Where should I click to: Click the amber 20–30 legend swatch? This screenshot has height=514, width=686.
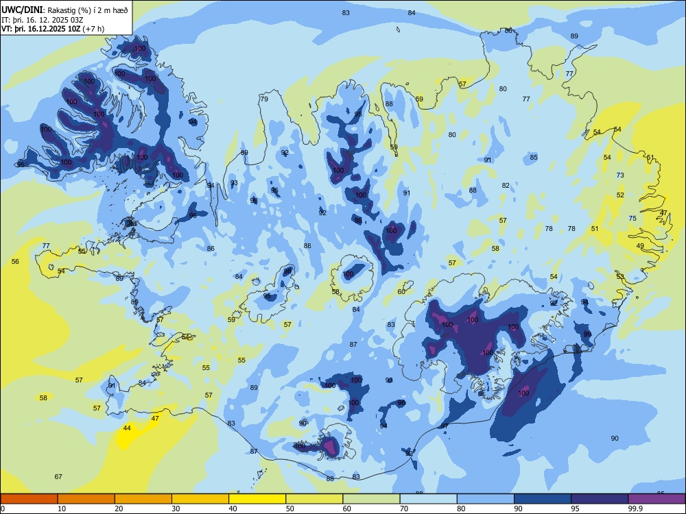point(143,499)
